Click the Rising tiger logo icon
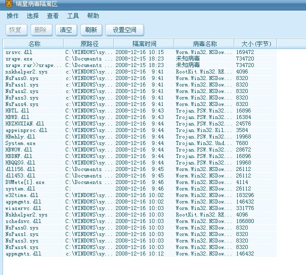306x275 pixels. [x=9, y=3]
